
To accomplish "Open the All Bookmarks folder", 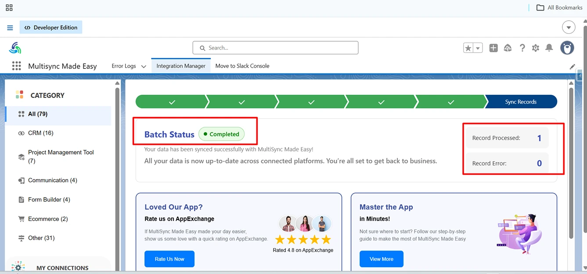I will click(x=559, y=7).
